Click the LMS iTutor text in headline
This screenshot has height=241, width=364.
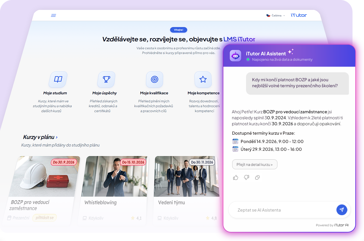coord(239,39)
